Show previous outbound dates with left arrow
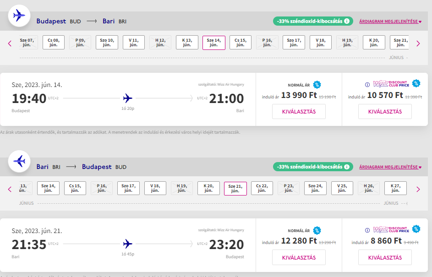 tap(10, 43)
